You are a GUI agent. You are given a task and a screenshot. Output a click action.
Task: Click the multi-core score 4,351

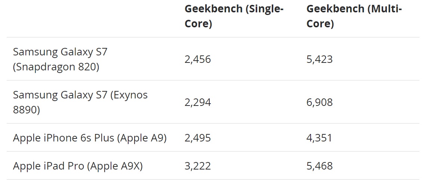[x=319, y=138]
